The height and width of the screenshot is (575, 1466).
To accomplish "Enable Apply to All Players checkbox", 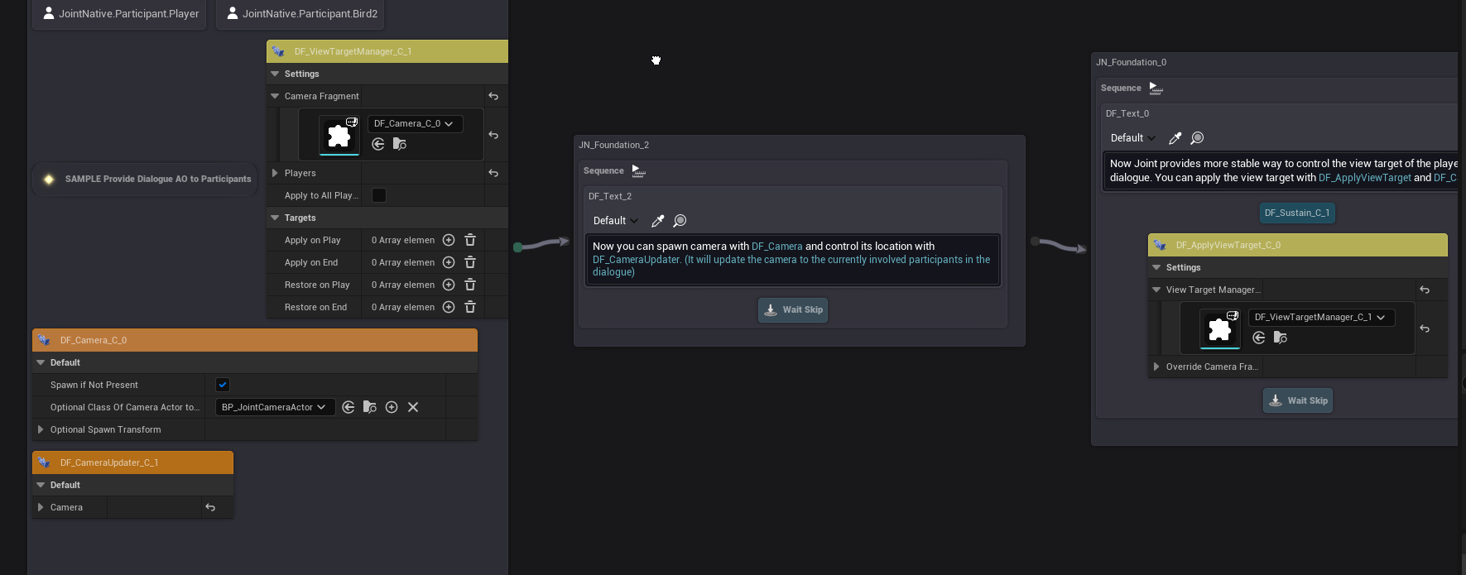I will (379, 195).
